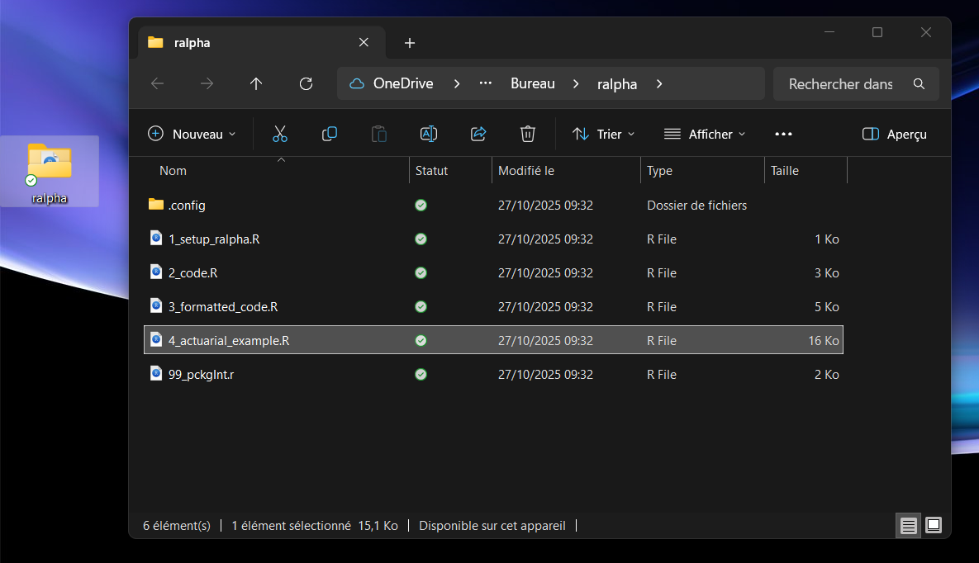Click Bureau in the address bar
This screenshot has width=979, height=563.
(x=533, y=83)
